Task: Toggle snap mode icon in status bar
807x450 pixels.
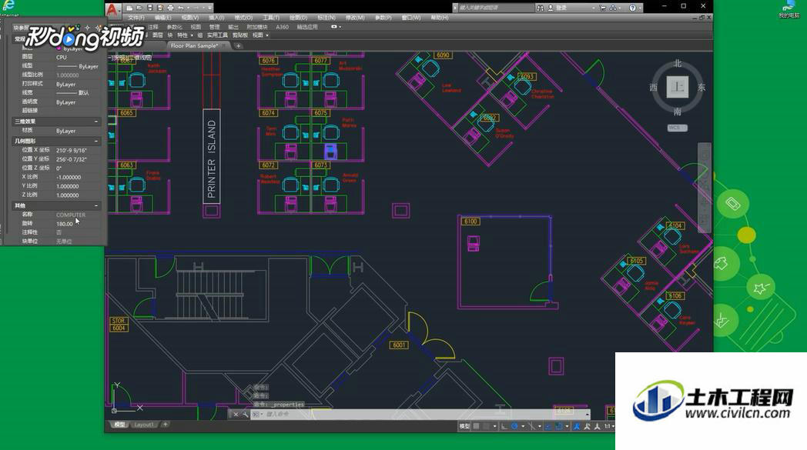Action: click(x=485, y=426)
